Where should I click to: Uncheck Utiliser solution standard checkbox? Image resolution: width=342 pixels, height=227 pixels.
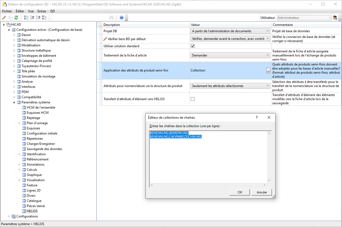(x=193, y=46)
